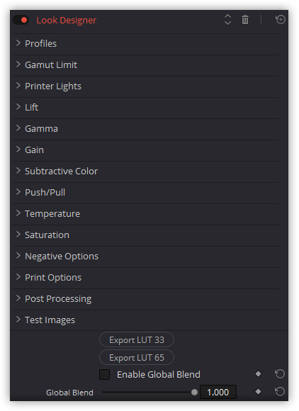Open the Subtractive Color group
This screenshot has width=299, height=411.
point(146,171)
